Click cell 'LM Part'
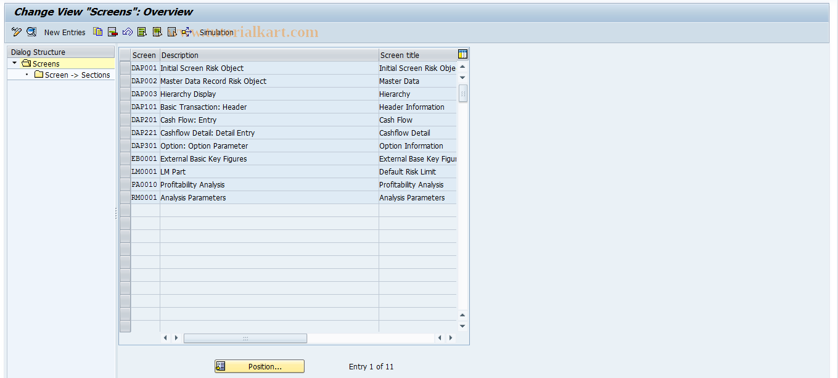The width and height of the screenshot is (838, 378). coord(269,171)
